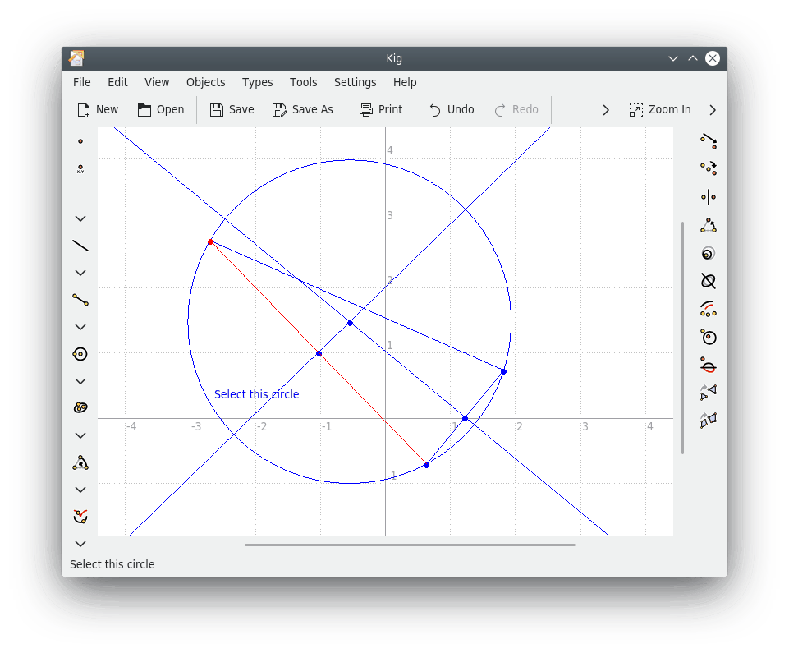The image size is (789, 653).
Task: Open the Types menu
Action: tap(258, 82)
